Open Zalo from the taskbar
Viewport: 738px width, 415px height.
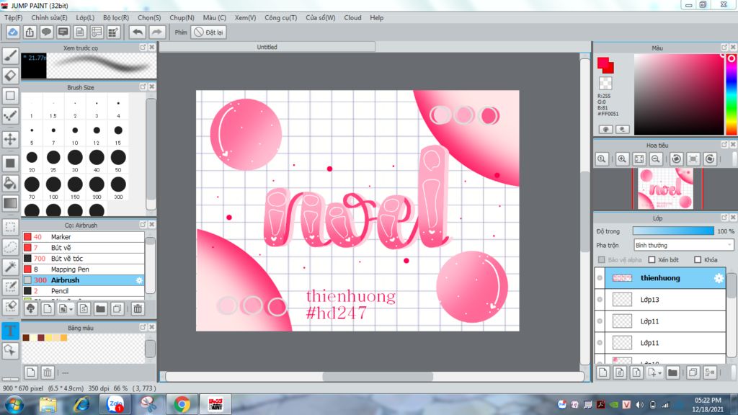click(x=115, y=404)
